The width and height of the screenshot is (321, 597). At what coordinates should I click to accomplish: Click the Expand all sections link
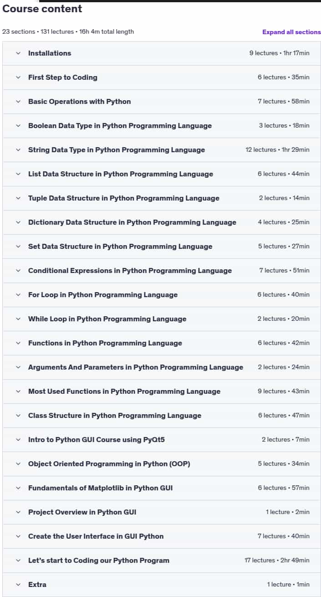tap(291, 32)
